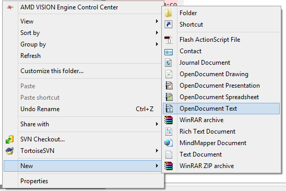The image size is (286, 191).
Task: Click the OpenDocument Spreadsheet icon
Action: pyautogui.click(x=169, y=97)
